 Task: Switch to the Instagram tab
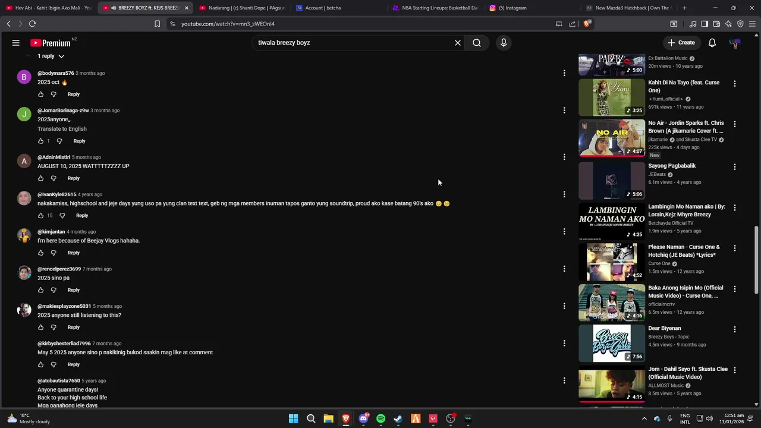tap(532, 8)
